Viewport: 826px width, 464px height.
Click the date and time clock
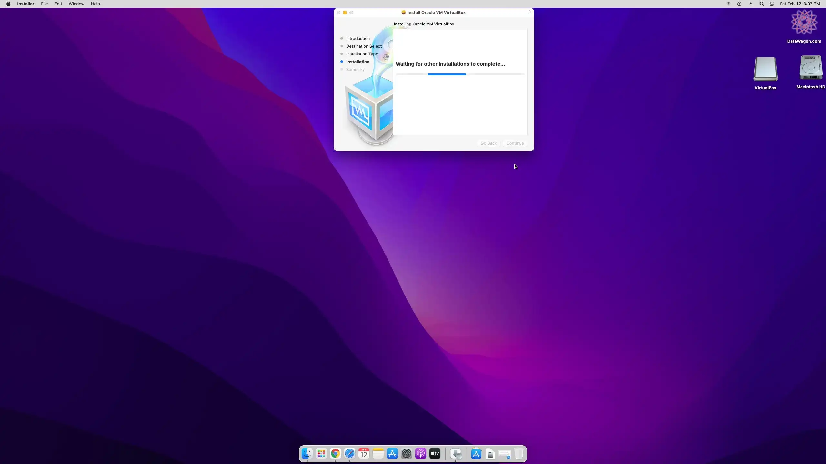click(800, 4)
